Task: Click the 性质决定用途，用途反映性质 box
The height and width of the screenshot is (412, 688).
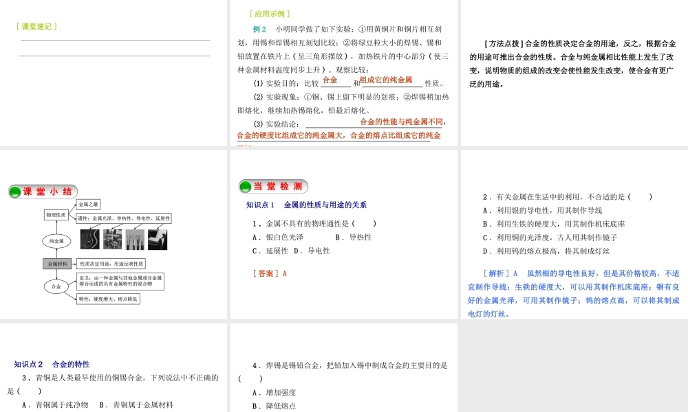Action: click(111, 264)
